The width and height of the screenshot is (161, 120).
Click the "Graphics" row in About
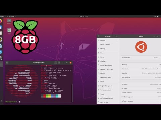click(141, 73)
